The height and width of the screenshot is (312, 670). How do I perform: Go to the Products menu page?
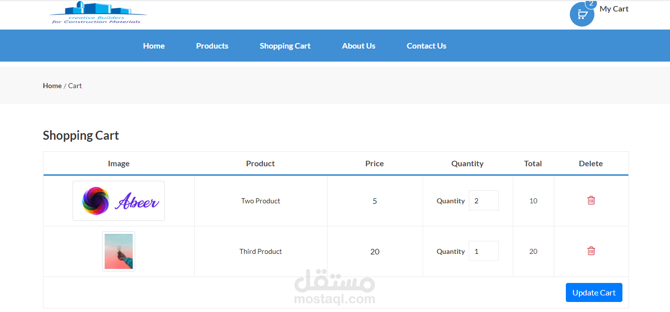coord(212,46)
